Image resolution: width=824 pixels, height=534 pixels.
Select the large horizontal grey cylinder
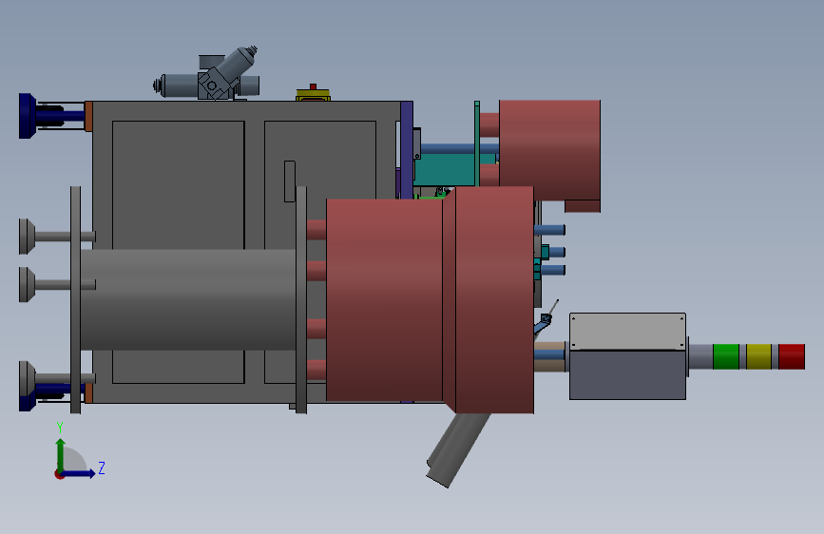point(187,299)
